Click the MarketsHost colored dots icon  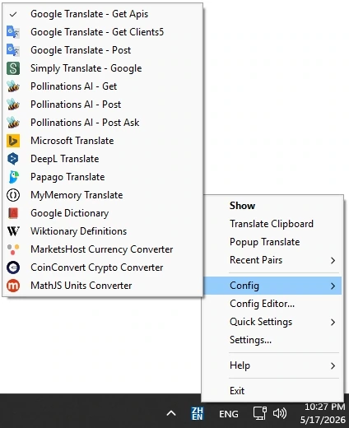tap(13, 249)
